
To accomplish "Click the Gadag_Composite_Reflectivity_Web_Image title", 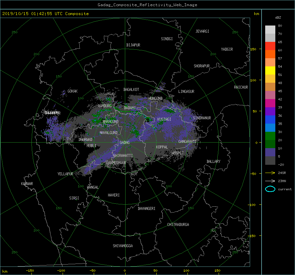I will [147, 5].
